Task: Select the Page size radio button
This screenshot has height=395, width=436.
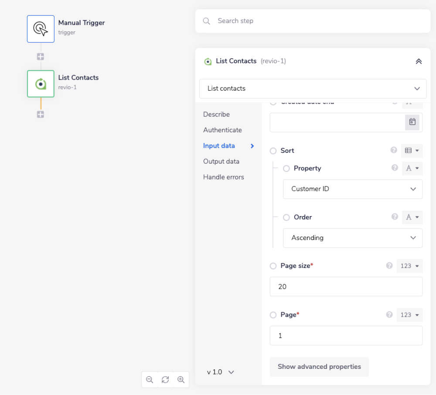Action: click(x=273, y=266)
